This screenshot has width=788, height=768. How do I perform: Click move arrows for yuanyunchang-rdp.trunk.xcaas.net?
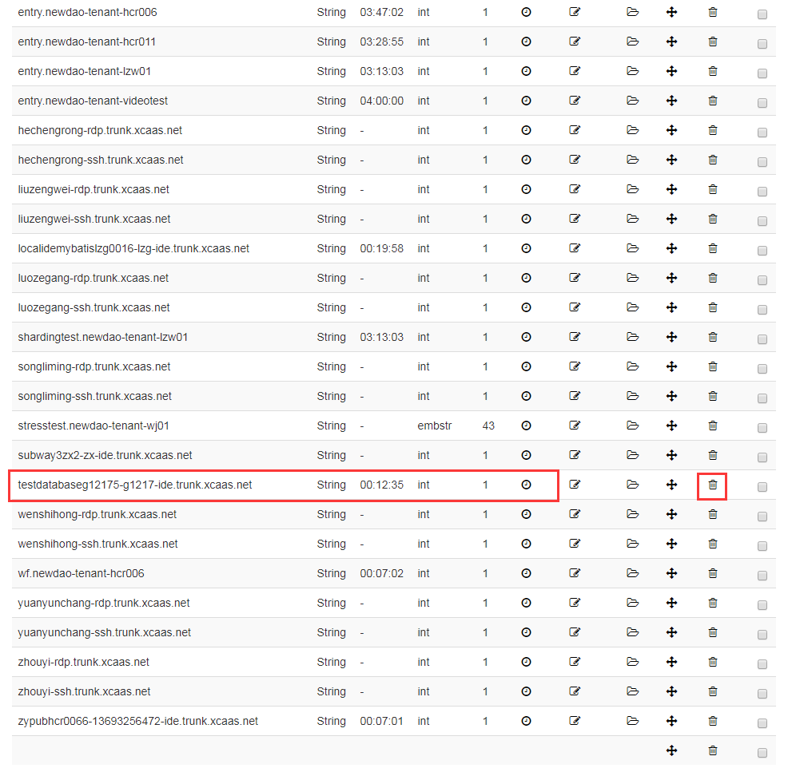click(672, 603)
